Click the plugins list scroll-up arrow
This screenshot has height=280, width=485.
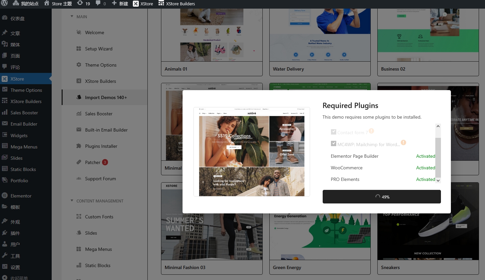pos(438,126)
